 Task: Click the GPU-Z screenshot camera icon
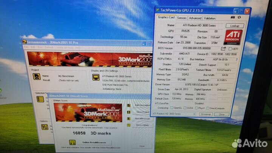point(233,17)
